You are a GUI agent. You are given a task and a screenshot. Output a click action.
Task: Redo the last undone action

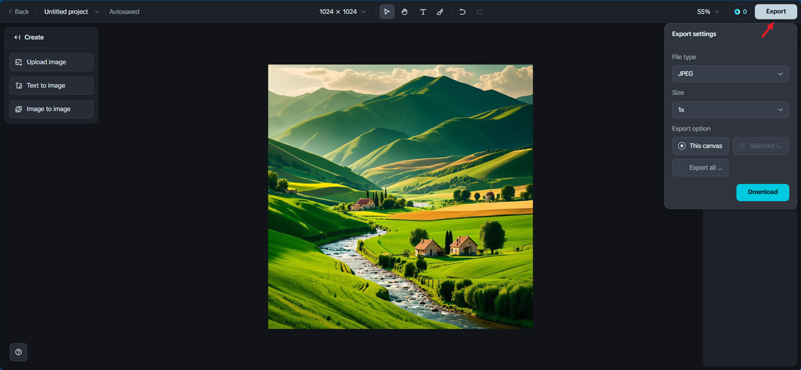pos(480,12)
